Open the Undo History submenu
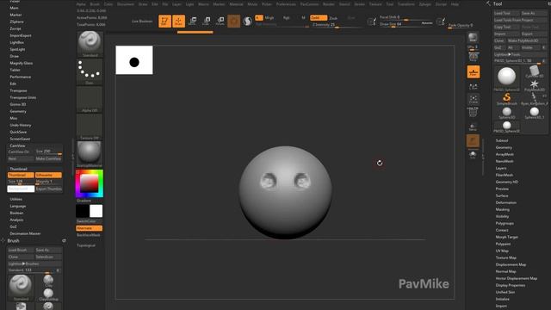This screenshot has width=551, height=310. pyautogui.click(x=21, y=125)
